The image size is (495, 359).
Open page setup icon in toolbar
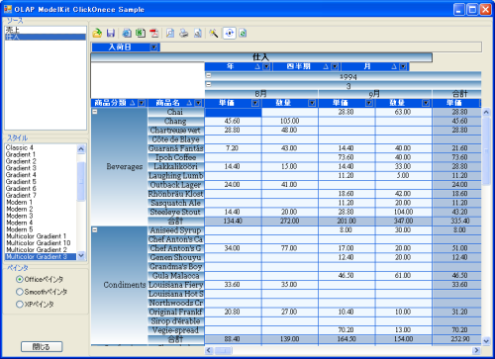coord(198,33)
